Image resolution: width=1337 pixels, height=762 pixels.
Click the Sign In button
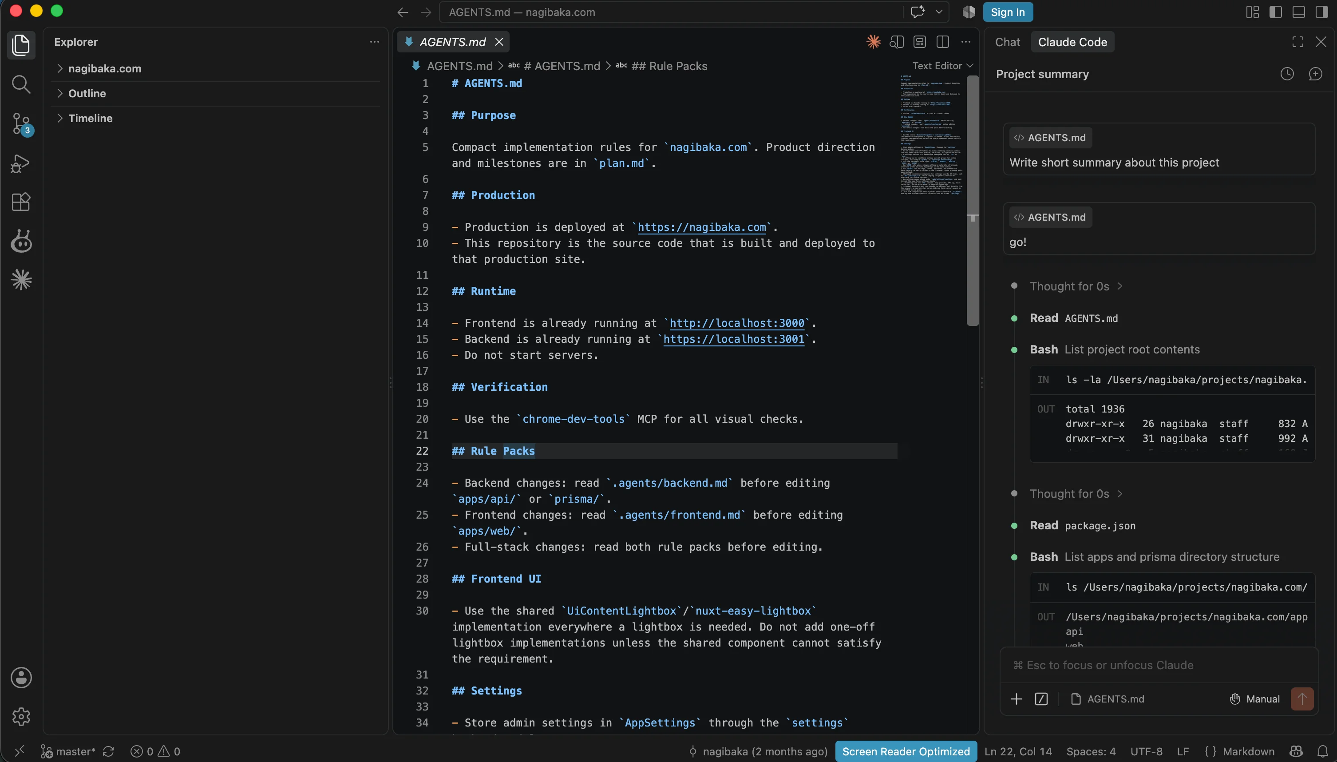pos(1008,12)
